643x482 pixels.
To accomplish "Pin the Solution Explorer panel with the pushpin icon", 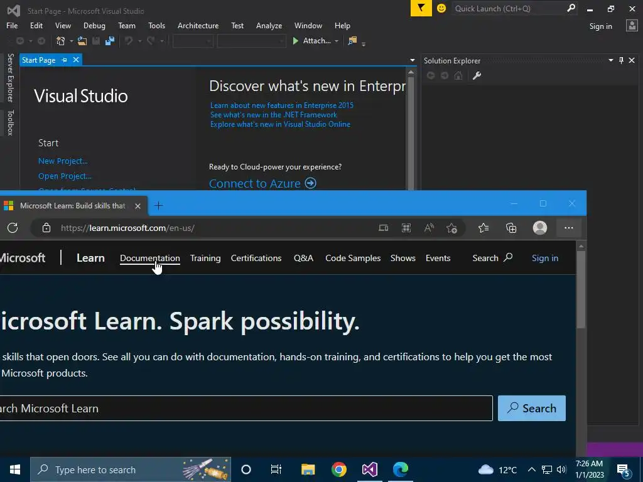I will 621,60.
